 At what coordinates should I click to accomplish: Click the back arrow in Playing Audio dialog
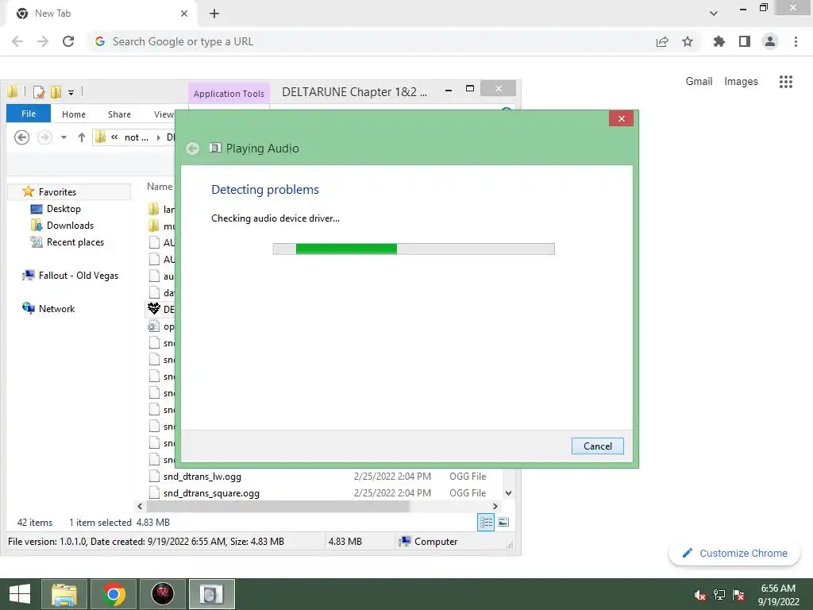click(192, 149)
